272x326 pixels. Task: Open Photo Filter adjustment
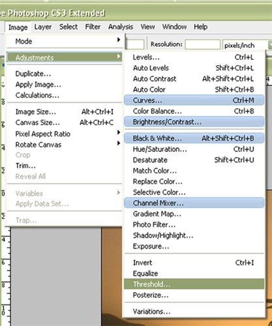tap(194, 224)
